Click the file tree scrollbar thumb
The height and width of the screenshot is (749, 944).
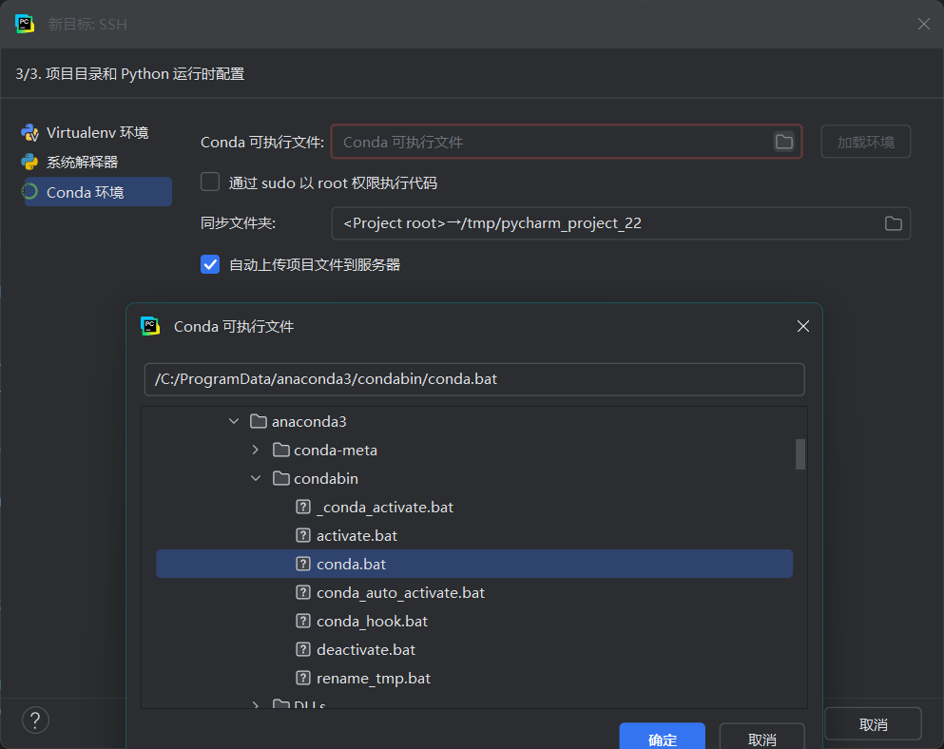coord(800,454)
